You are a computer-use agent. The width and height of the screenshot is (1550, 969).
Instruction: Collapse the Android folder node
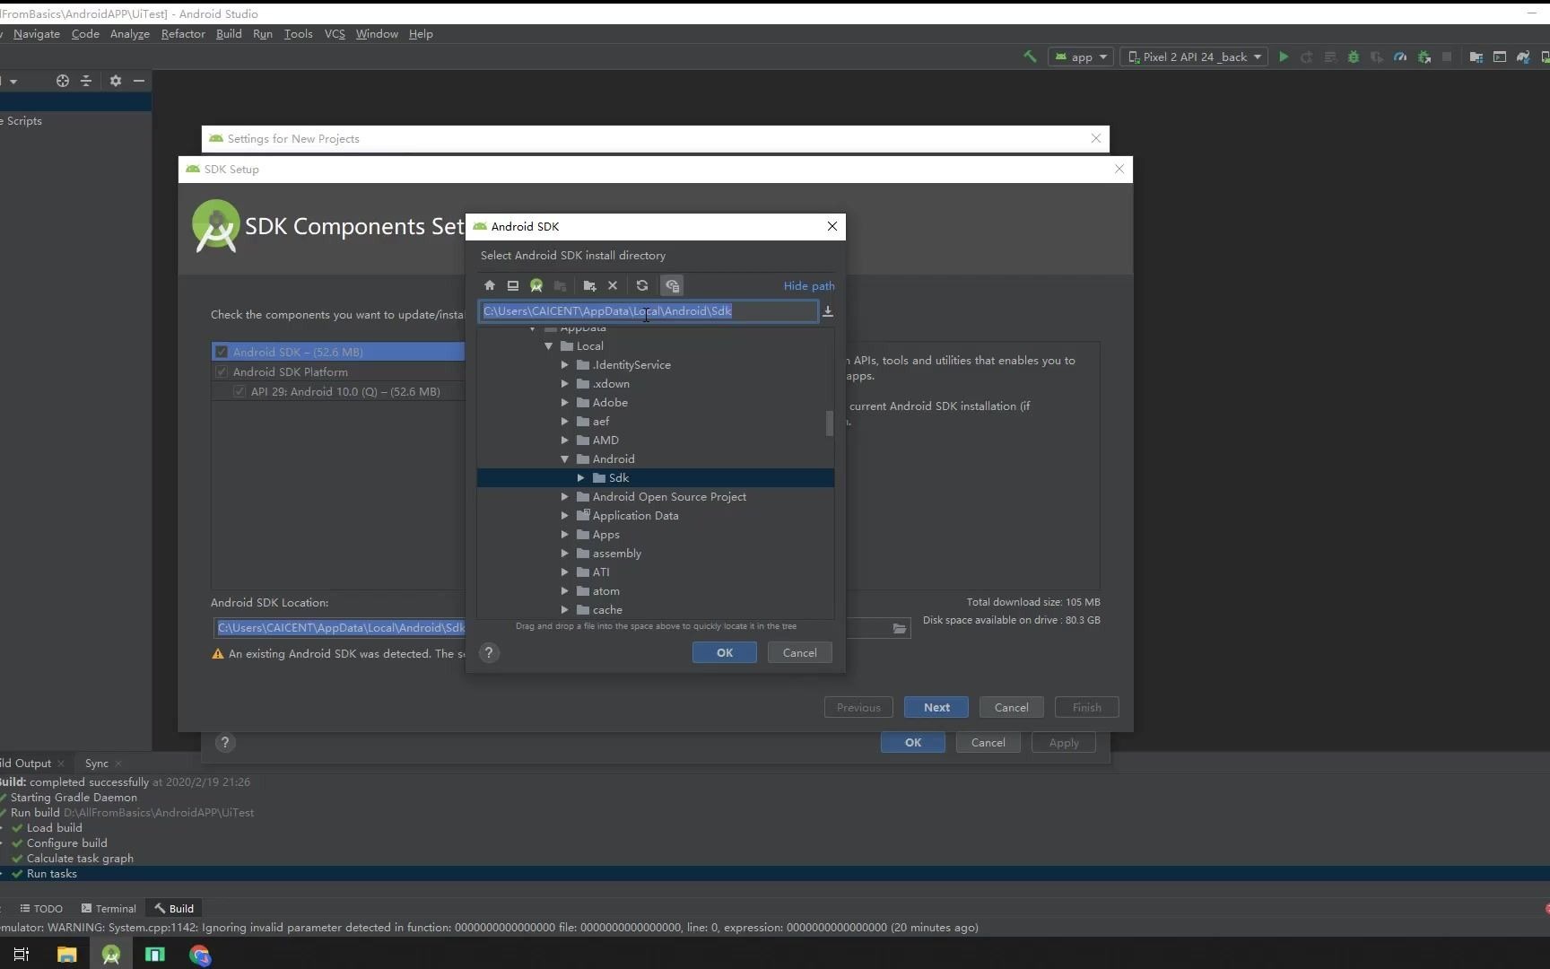coord(565,459)
